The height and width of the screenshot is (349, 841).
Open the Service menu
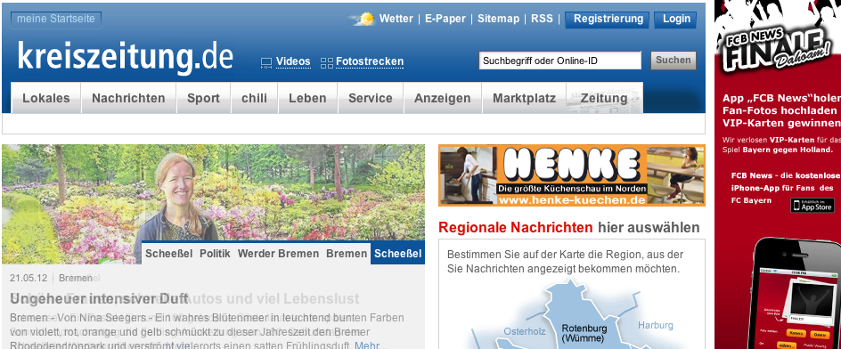tap(371, 98)
